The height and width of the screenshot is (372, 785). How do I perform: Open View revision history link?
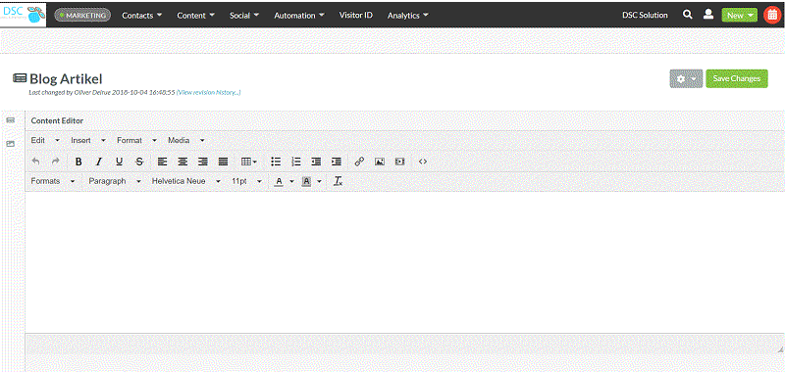[x=209, y=92]
